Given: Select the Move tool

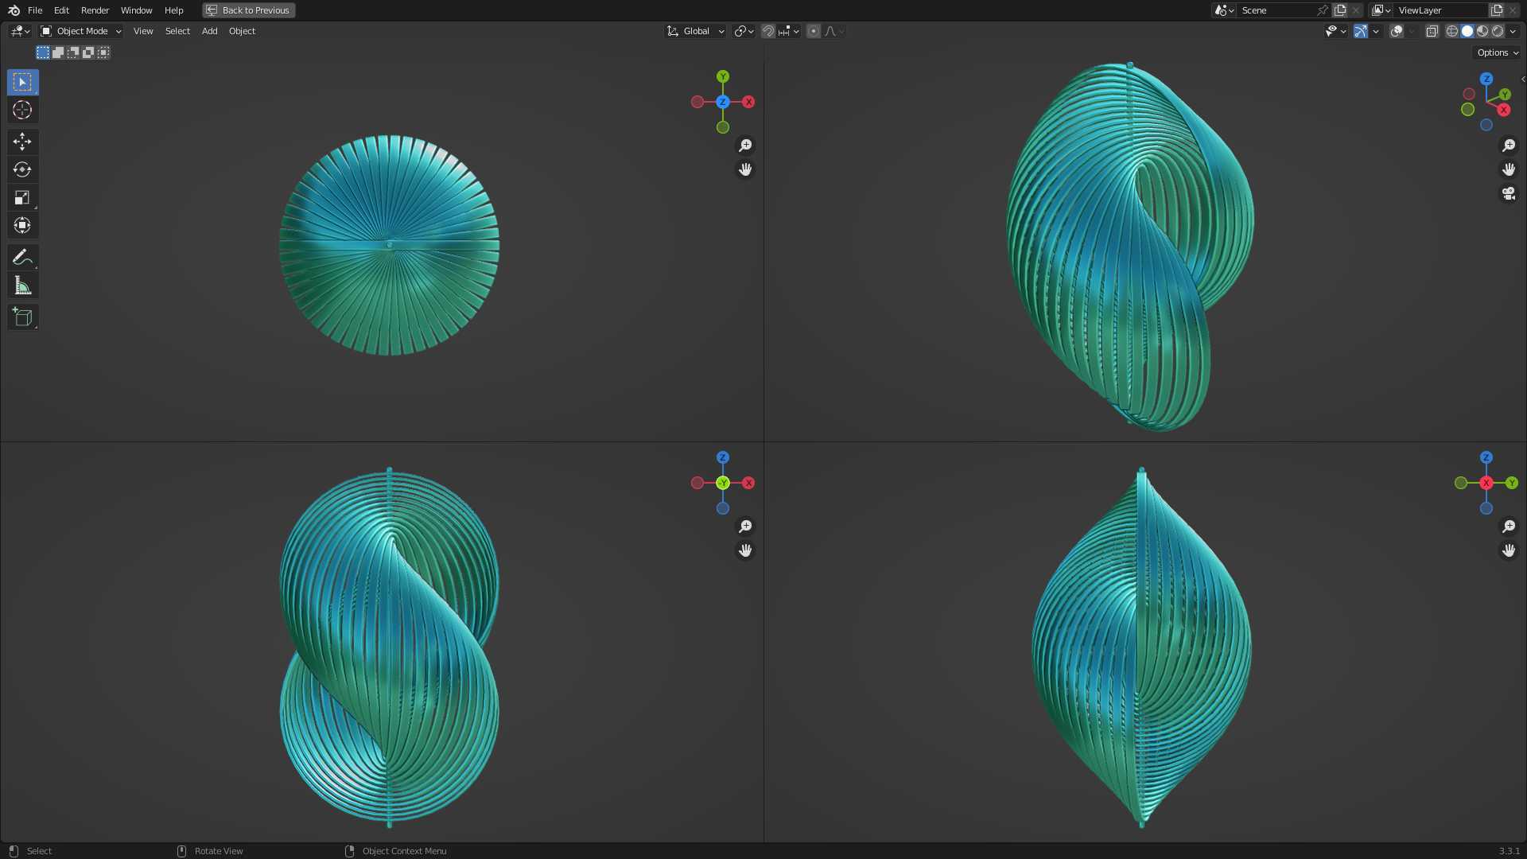Looking at the screenshot, I should [22, 142].
